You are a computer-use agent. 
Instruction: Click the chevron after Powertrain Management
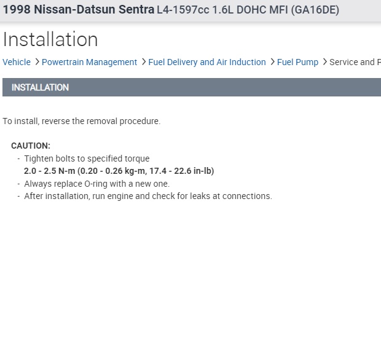coord(143,62)
